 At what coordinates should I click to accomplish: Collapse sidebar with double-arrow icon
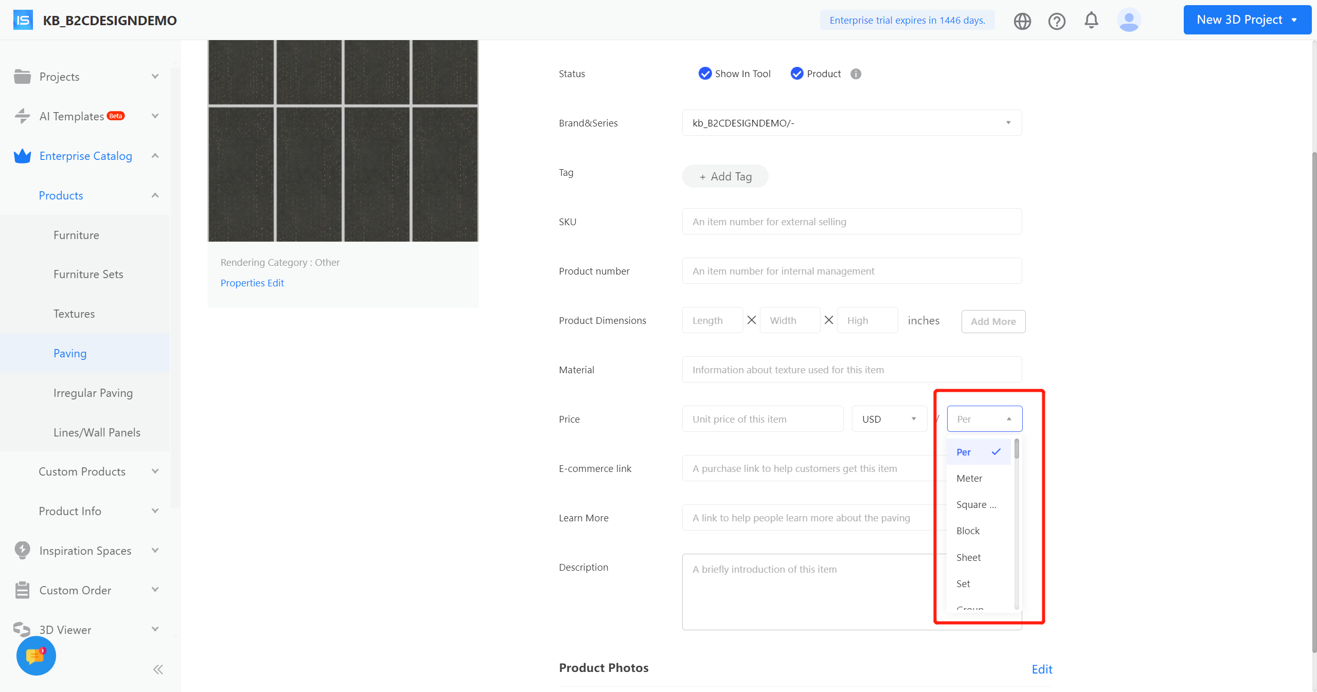point(158,669)
